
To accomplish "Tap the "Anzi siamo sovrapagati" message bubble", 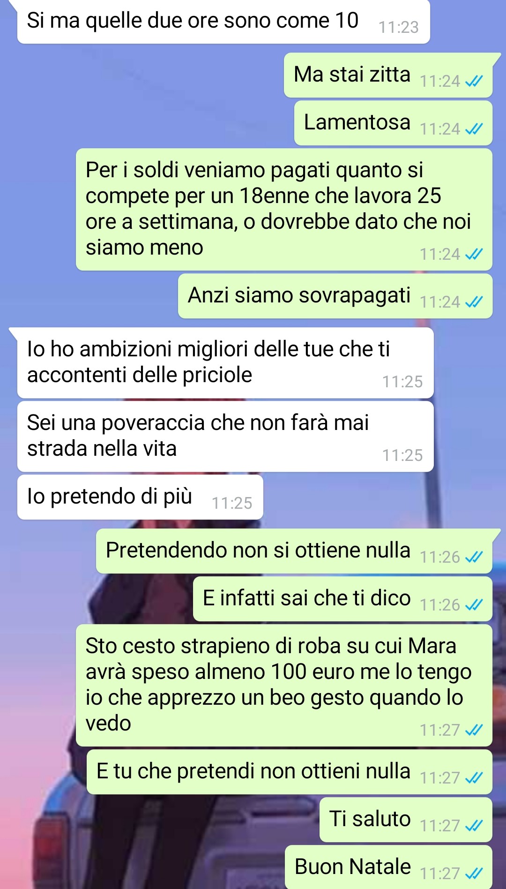I will click(x=335, y=296).
